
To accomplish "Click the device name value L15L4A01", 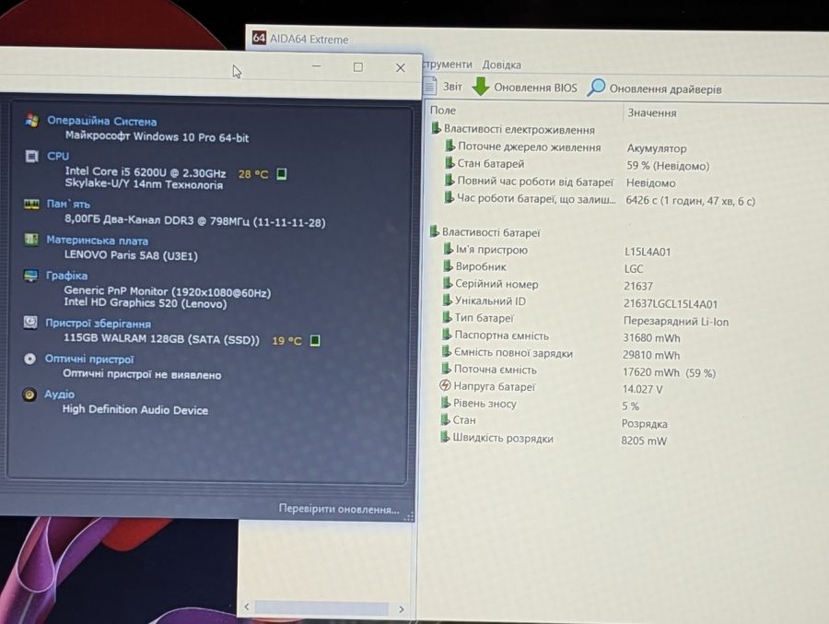I will point(648,252).
